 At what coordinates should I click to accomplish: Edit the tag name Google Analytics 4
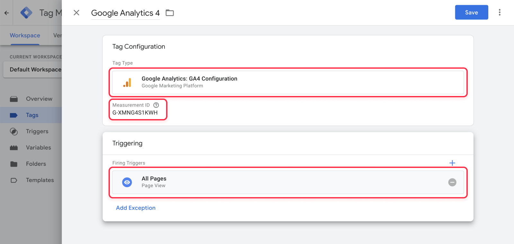click(125, 13)
